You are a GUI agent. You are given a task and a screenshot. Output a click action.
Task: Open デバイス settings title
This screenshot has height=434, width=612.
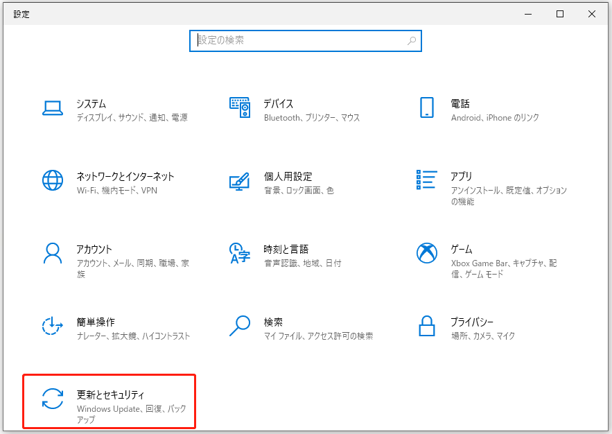[x=279, y=104]
